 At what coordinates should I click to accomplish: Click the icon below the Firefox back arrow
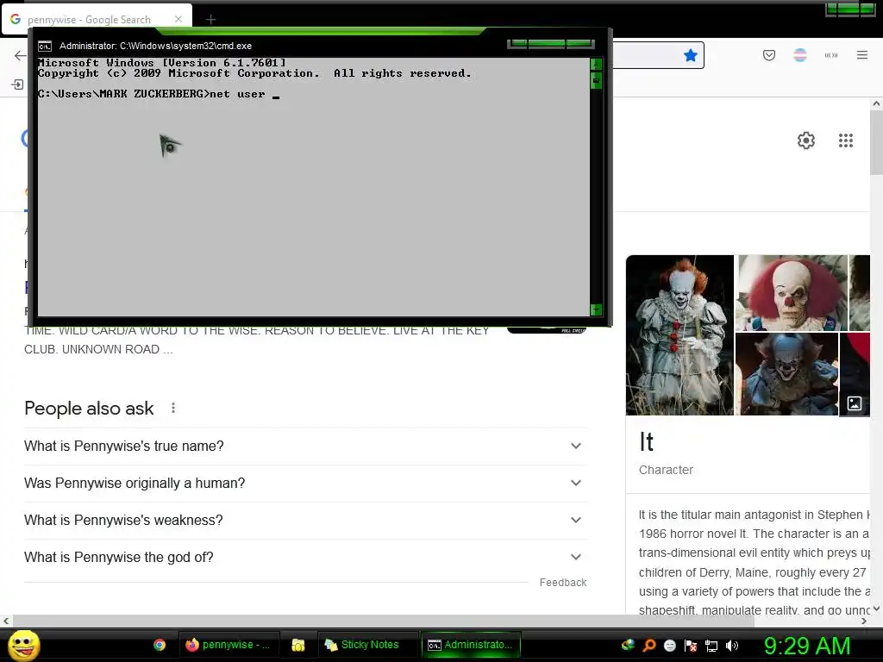17,84
